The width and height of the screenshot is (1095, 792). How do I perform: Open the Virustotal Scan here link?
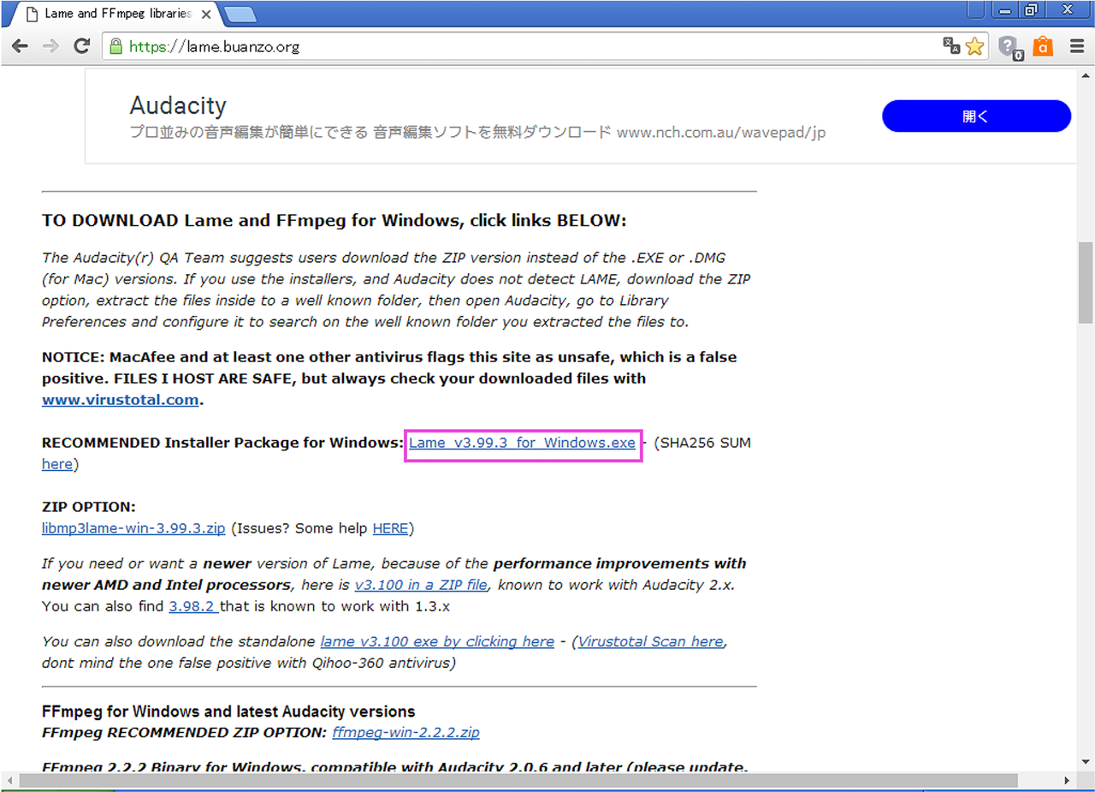click(650, 641)
